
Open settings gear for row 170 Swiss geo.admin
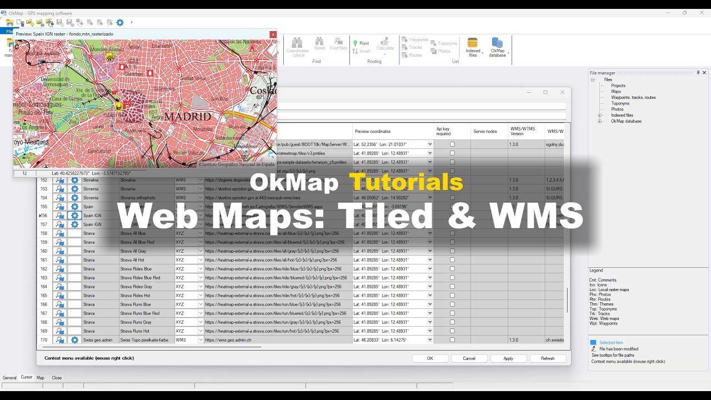click(x=74, y=340)
